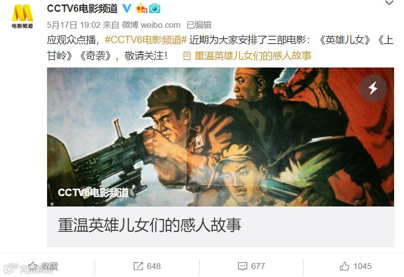The image size is (404, 277).
Task: Click the teal camera badge icon
Action: pos(155,9)
